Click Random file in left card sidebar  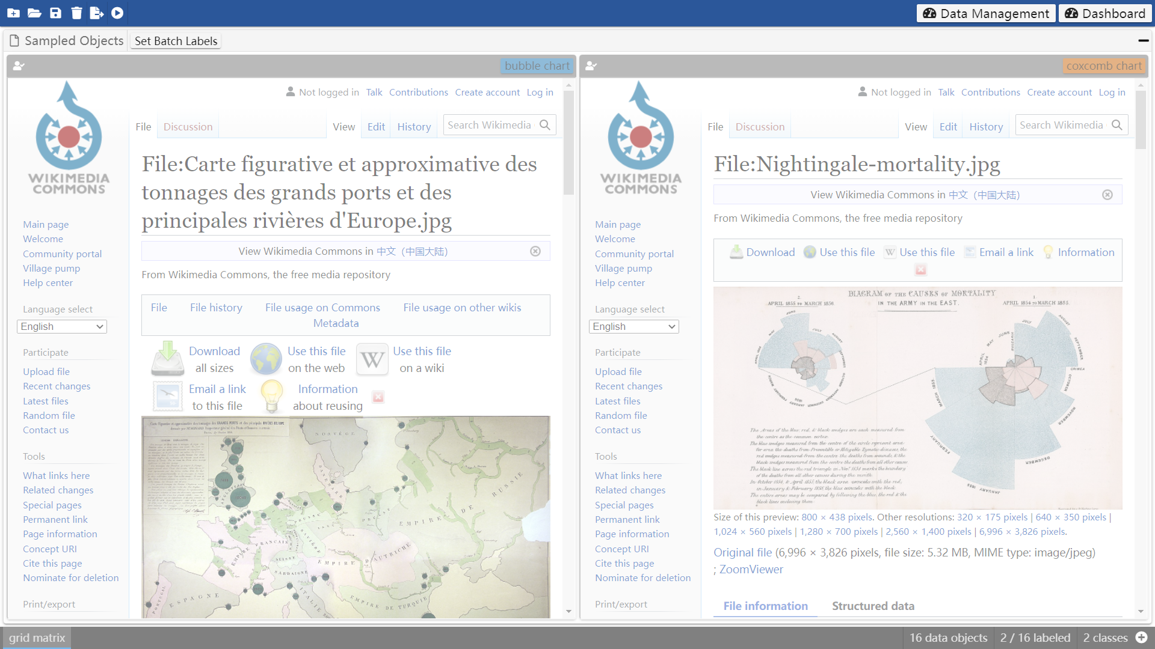tap(49, 415)
